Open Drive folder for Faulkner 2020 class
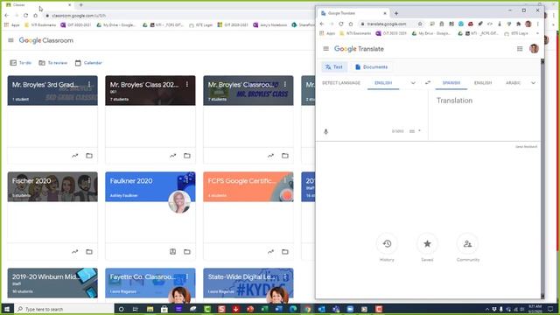Viewport: 560px width, 315px height. [x=187, y=252]
